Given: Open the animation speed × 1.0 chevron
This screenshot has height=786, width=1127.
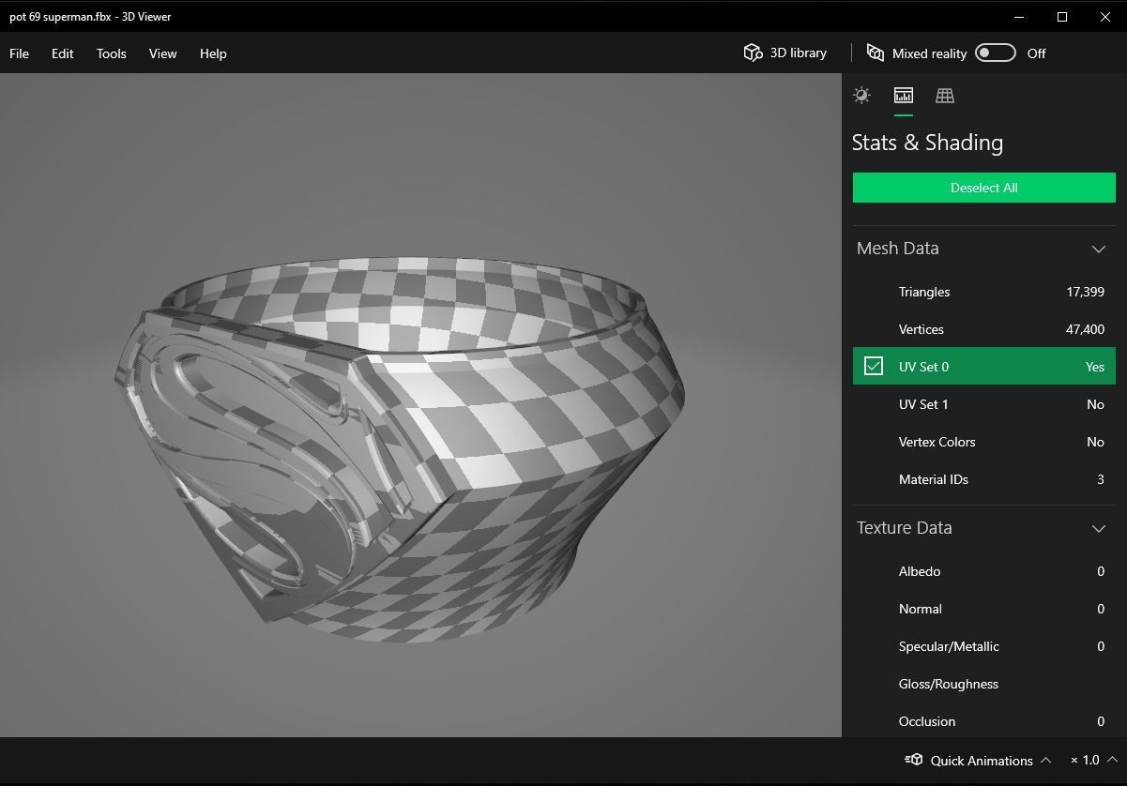Looking at the screenshot, I should point(1112,760).
